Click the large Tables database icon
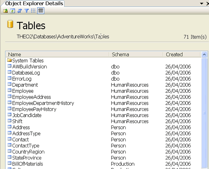The height and width of the screenshot is (169, 209). 10,24
